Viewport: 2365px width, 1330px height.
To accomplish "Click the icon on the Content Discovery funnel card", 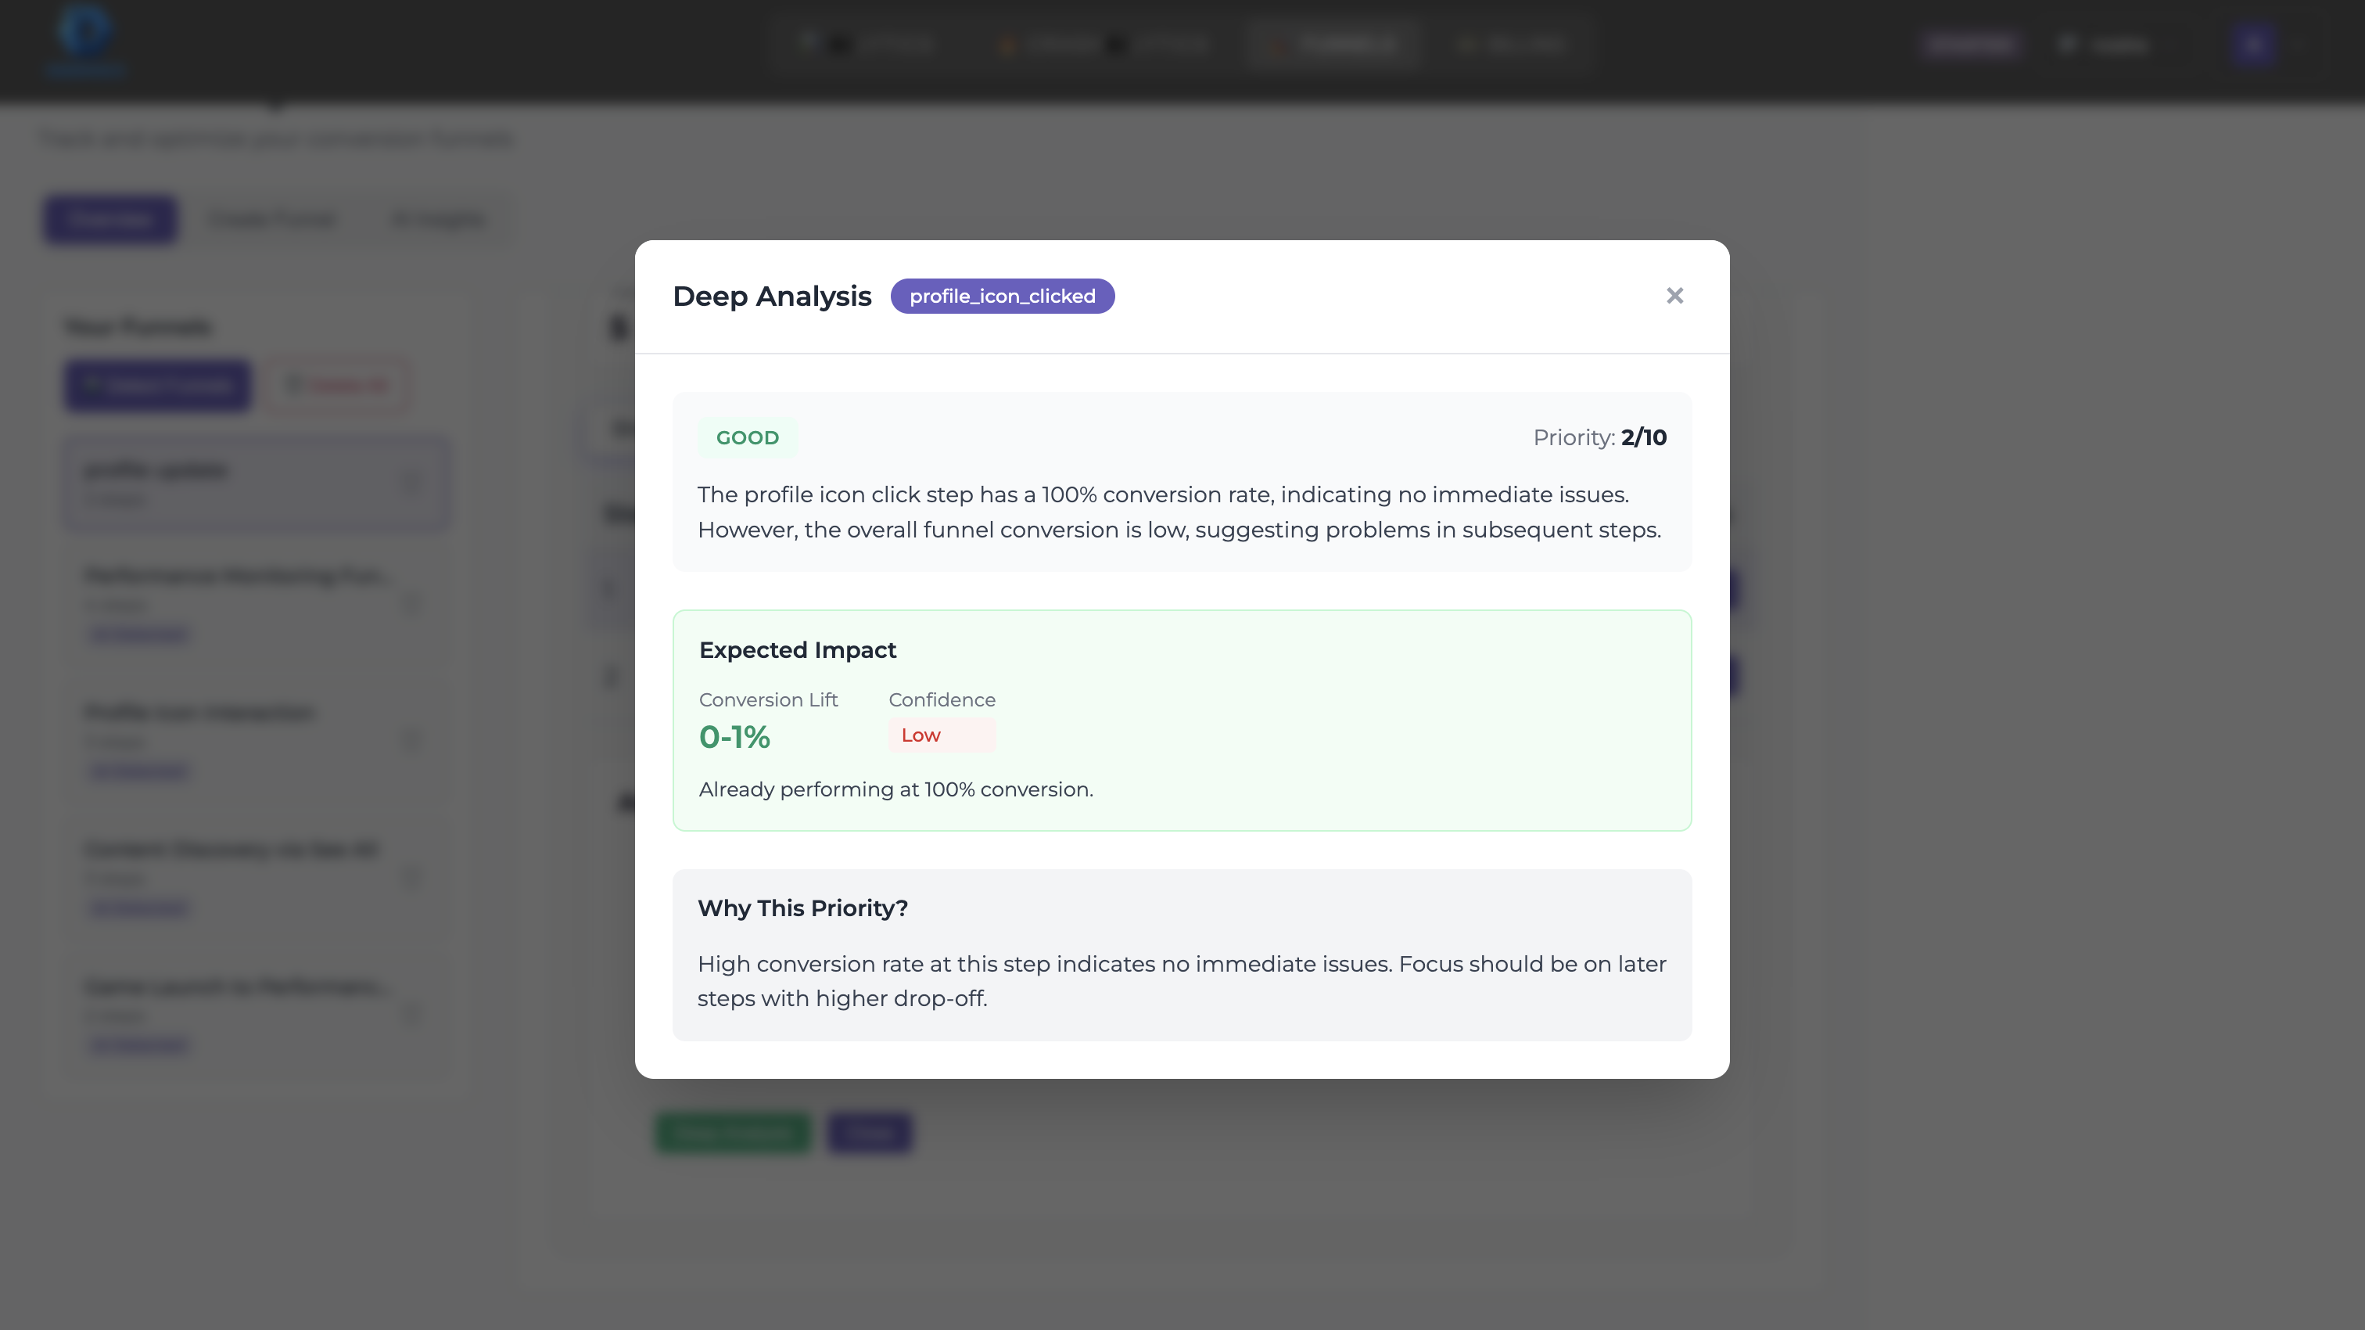I will (411, 877).
